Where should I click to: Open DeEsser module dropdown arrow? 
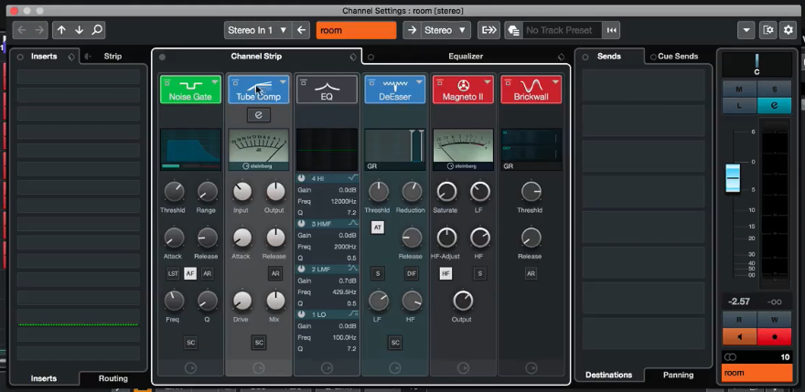(420, 82)
